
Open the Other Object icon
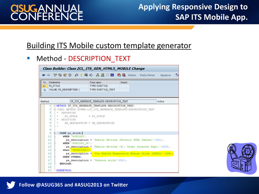click(65, 75)
